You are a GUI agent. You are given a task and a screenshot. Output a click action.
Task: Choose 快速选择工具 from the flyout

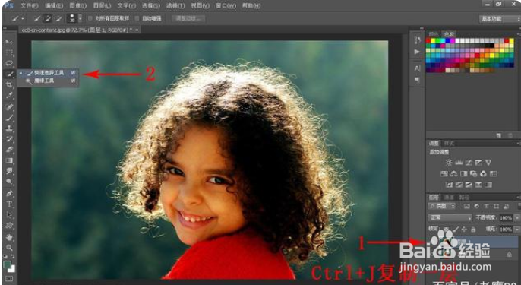click(x=49, y=72)
